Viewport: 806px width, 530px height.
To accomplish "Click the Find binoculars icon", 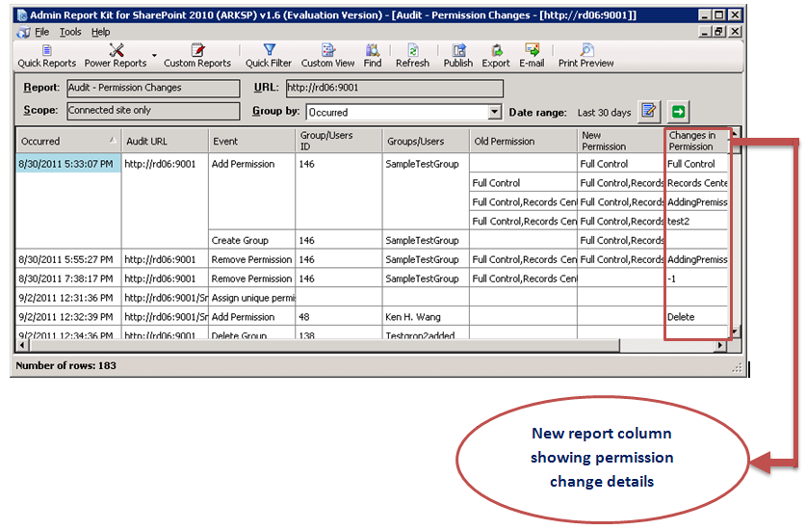I will coord(373,50).
